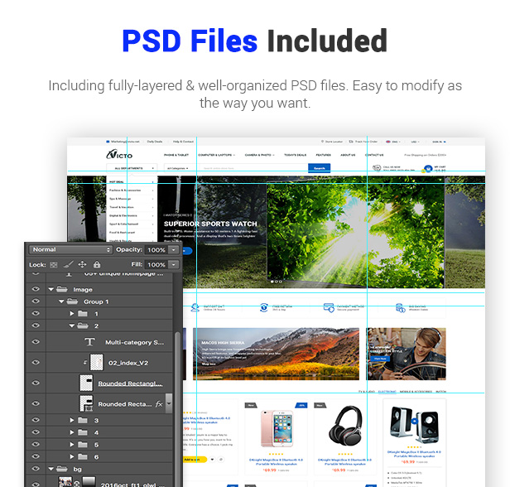This screenshot has width=510, height=487.
Task: Toggle visibility of the bg group
Action: coord(36,469)
